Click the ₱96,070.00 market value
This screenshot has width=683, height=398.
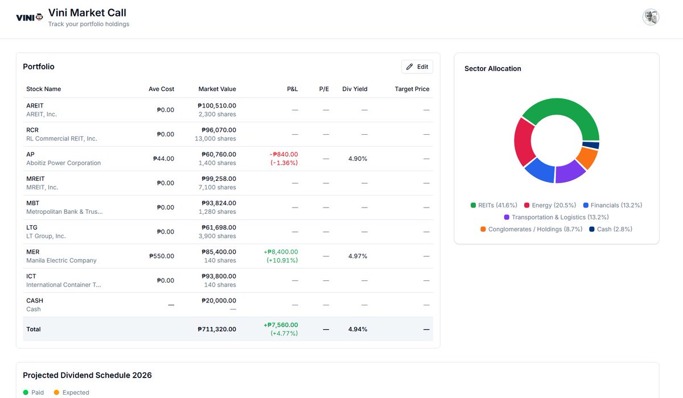219,130
